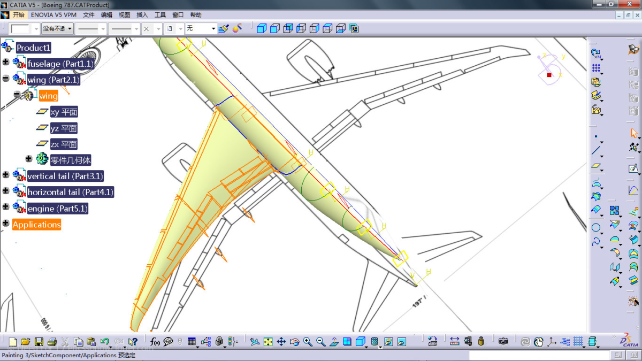The image size is (642, 361).
Task: Click the Fit All In view icon
Action: pyautogui.click(x=268, y=341)
